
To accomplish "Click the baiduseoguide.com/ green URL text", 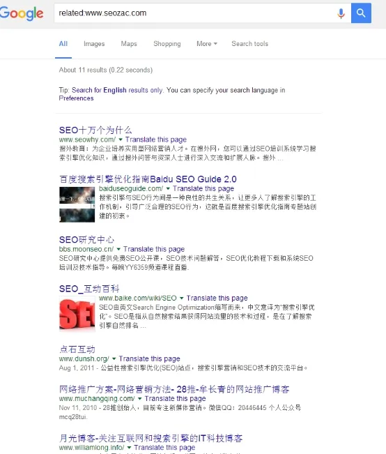I will coord(131,188).
